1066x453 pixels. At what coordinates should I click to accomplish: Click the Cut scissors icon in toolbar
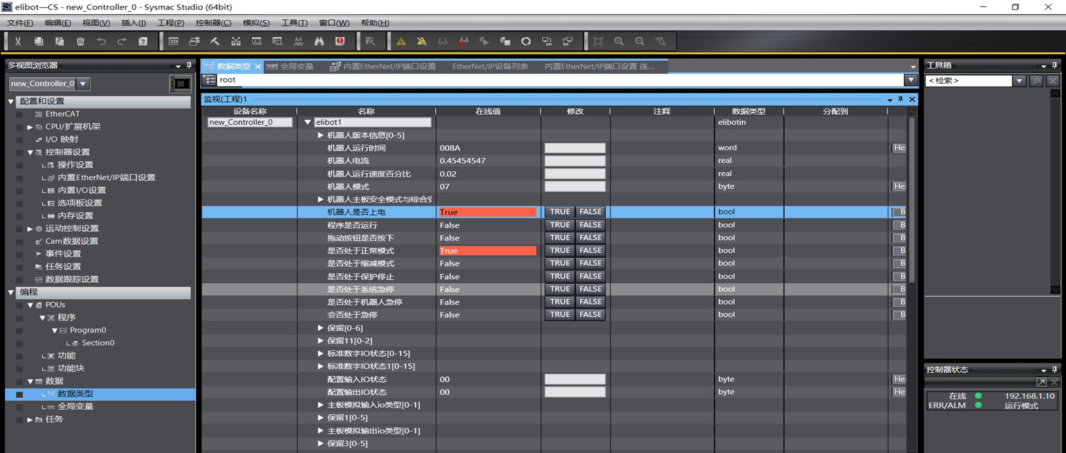click(x=18, y=42)
